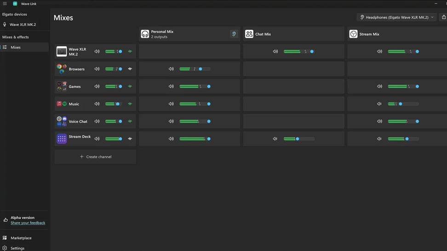Click the Chat Mix header
447x251 pixels.
293,34
